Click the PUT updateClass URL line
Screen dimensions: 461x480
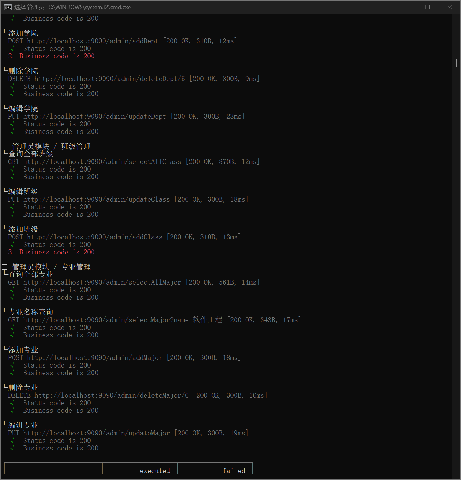tap(128, 199)
